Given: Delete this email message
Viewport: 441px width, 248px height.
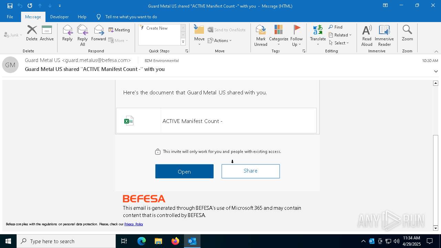Looking at the screenshot, I should [32, 33].
